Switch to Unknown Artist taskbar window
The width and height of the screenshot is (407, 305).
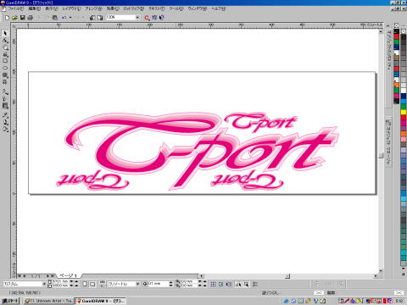pos(48,301)
